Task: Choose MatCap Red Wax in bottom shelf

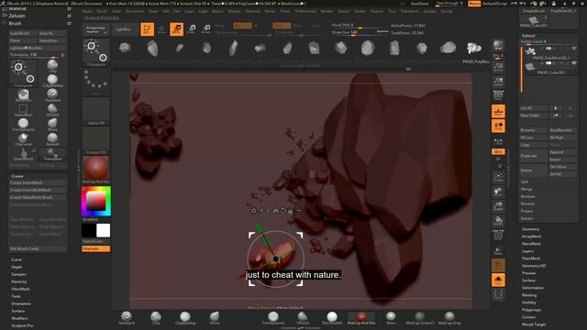Action: tap(361, 317)
